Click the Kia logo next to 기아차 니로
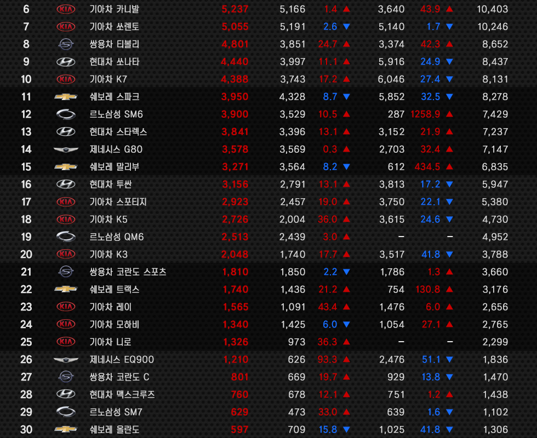The height and width of the screenshot is (438, 537). 66,342
